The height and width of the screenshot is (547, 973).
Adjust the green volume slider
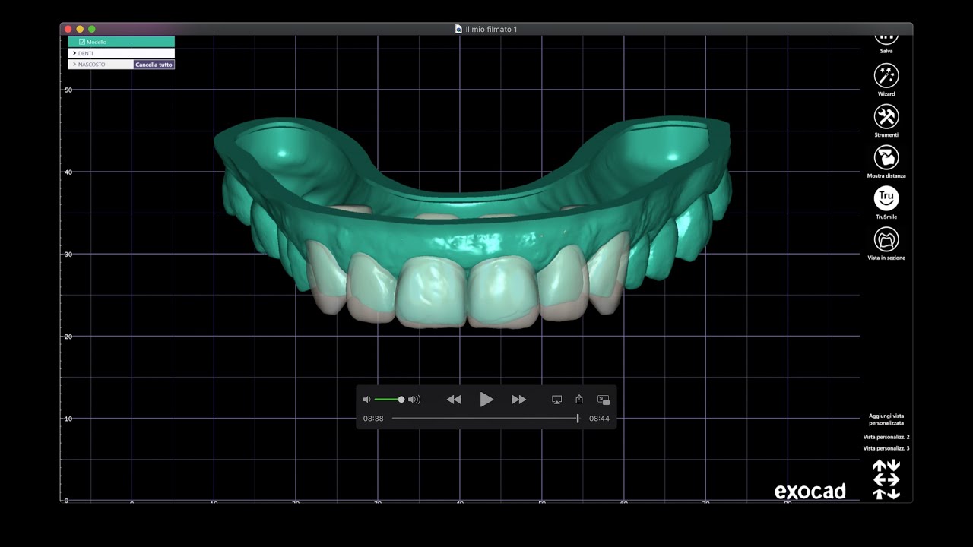click(x=388, y=400)
